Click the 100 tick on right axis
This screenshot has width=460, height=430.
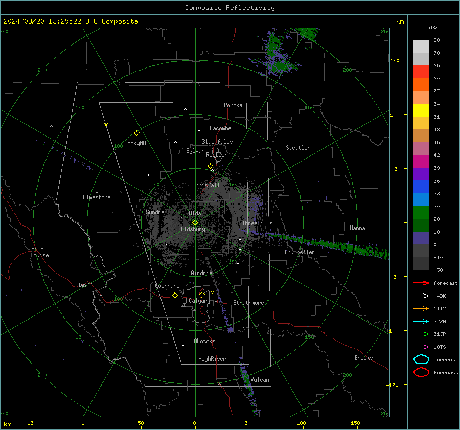tap(395, 115)
